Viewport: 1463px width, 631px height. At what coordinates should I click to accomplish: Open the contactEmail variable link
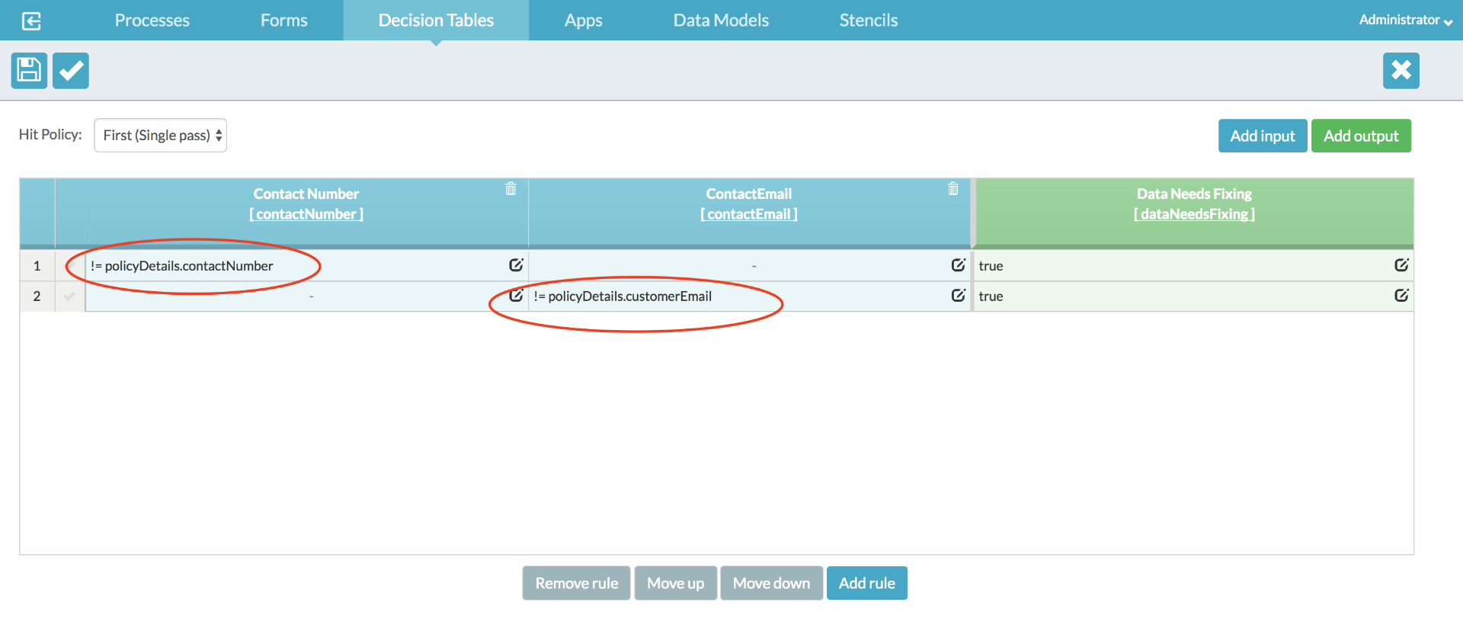coord(749,214)
